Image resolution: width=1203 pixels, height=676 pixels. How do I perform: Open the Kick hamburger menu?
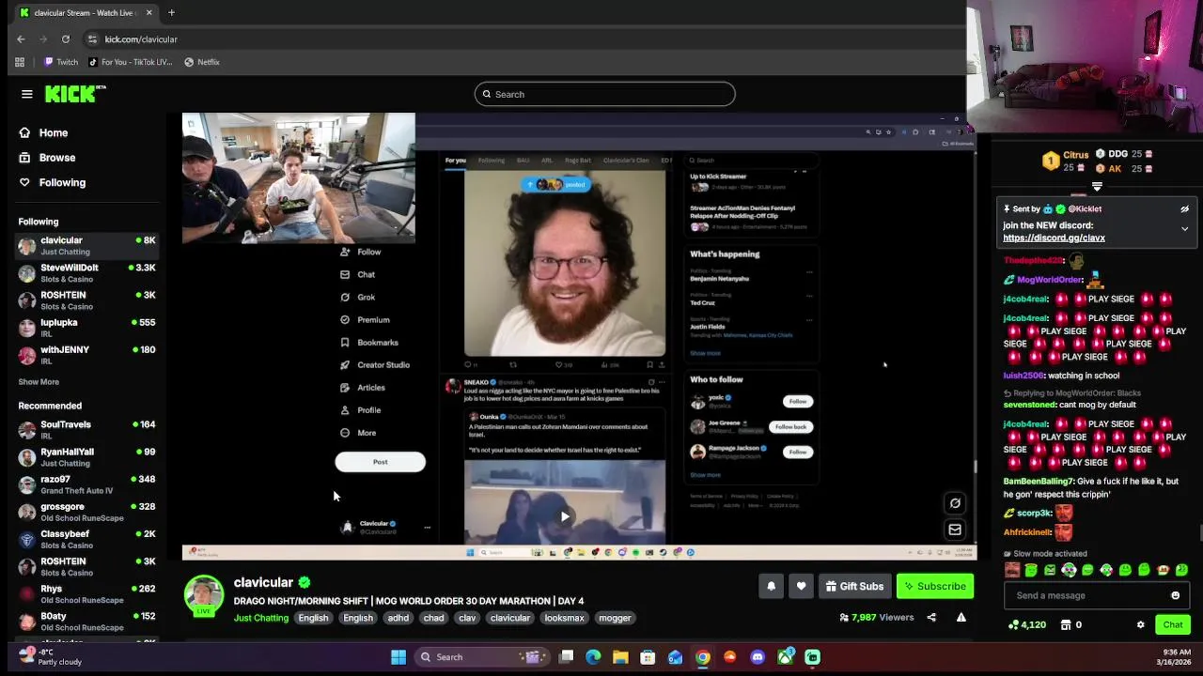[27, 94]
